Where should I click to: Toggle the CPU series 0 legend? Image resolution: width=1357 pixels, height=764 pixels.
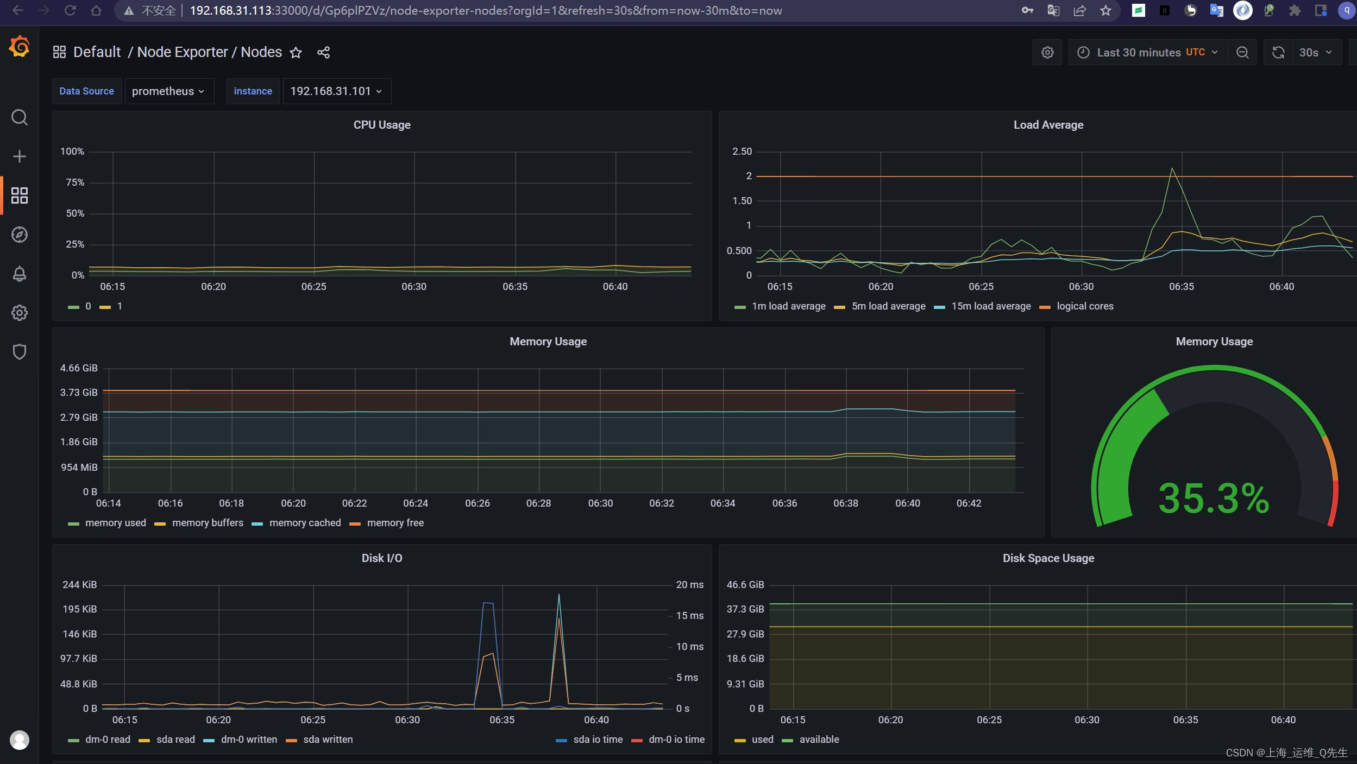pos(87,306)
